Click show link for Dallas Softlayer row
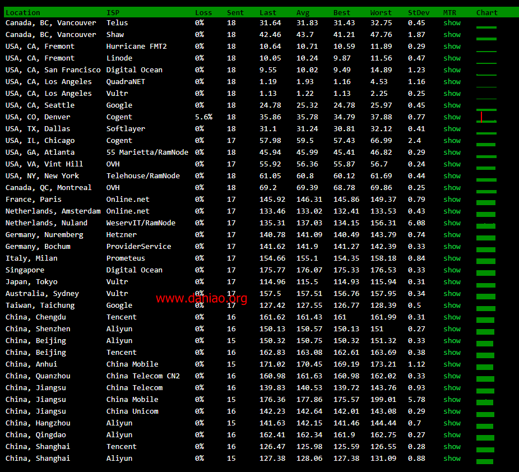Image resolution: width=519 pixels, height=472 pixels. [x=452, y=129]
